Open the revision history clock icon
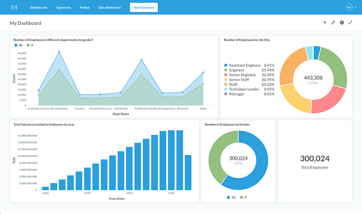This screenshot has width=362, height=215. 342,23
